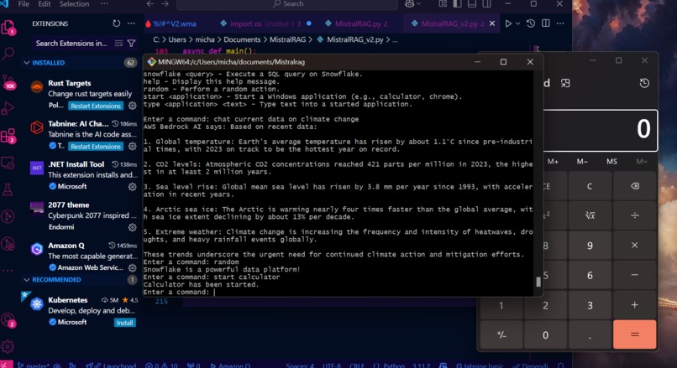Viewport: 677px width, 368px height.
Task: Click Restart Extensions for Rust Targets
Action: 96,106
